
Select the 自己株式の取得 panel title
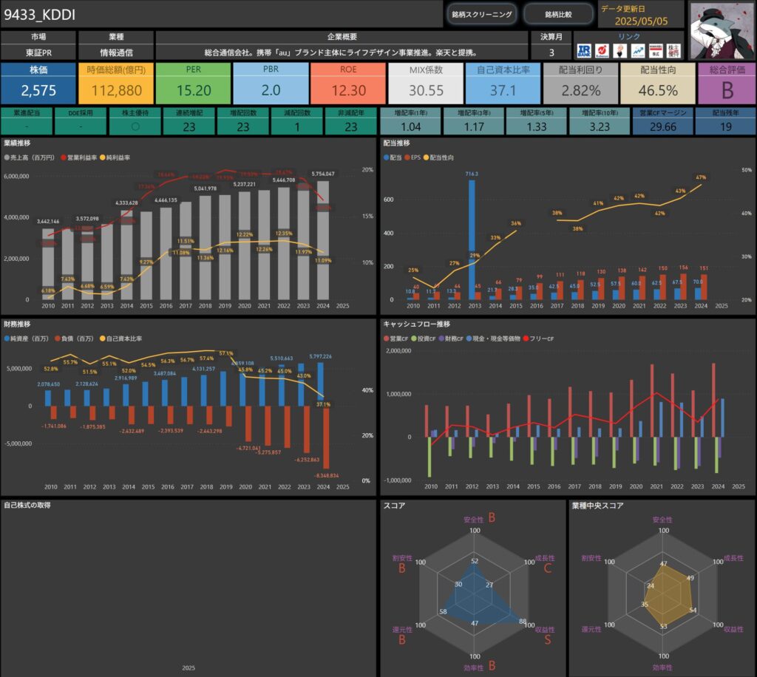[x=27, y=506]
